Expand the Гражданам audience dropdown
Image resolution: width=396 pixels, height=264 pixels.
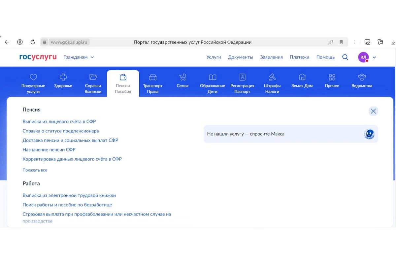[x=79, y=57]
